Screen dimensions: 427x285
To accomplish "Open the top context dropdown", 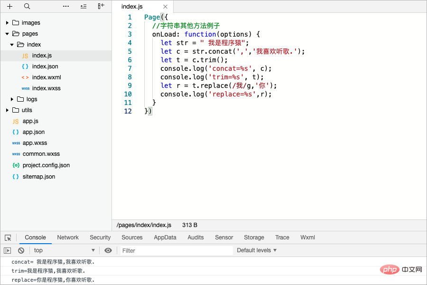I will pyautogui.click(x=64, y=250).
